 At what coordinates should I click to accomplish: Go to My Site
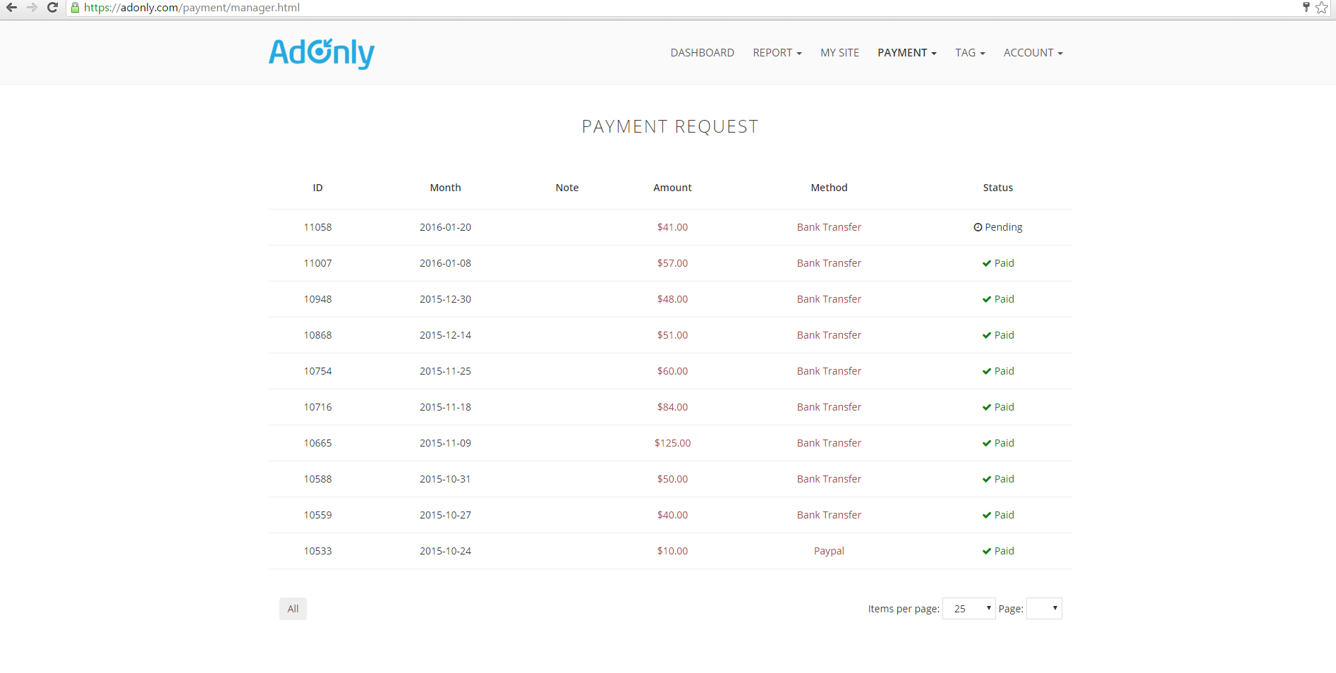(839, 53)
